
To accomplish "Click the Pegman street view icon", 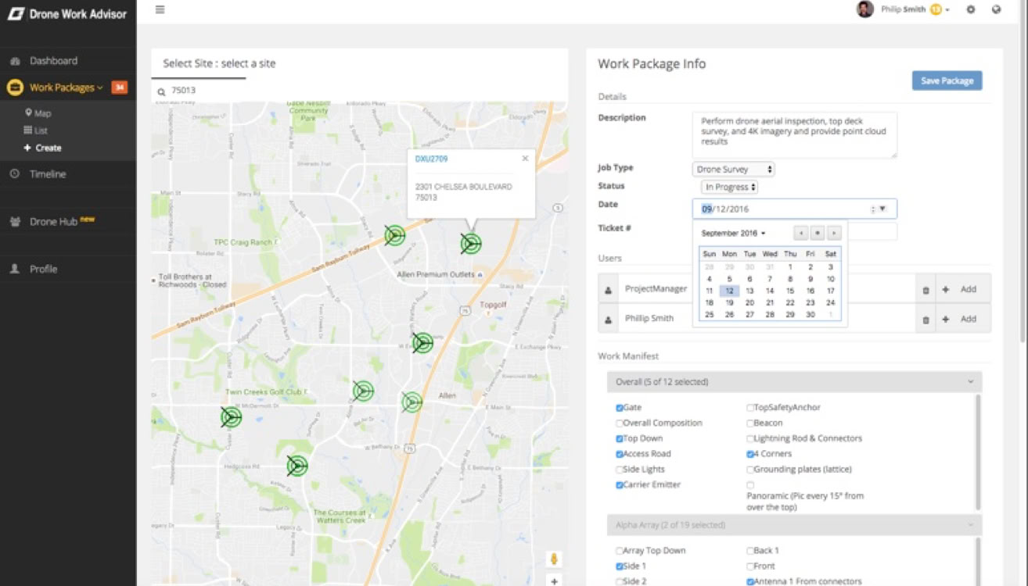I will tap(554, 559).
